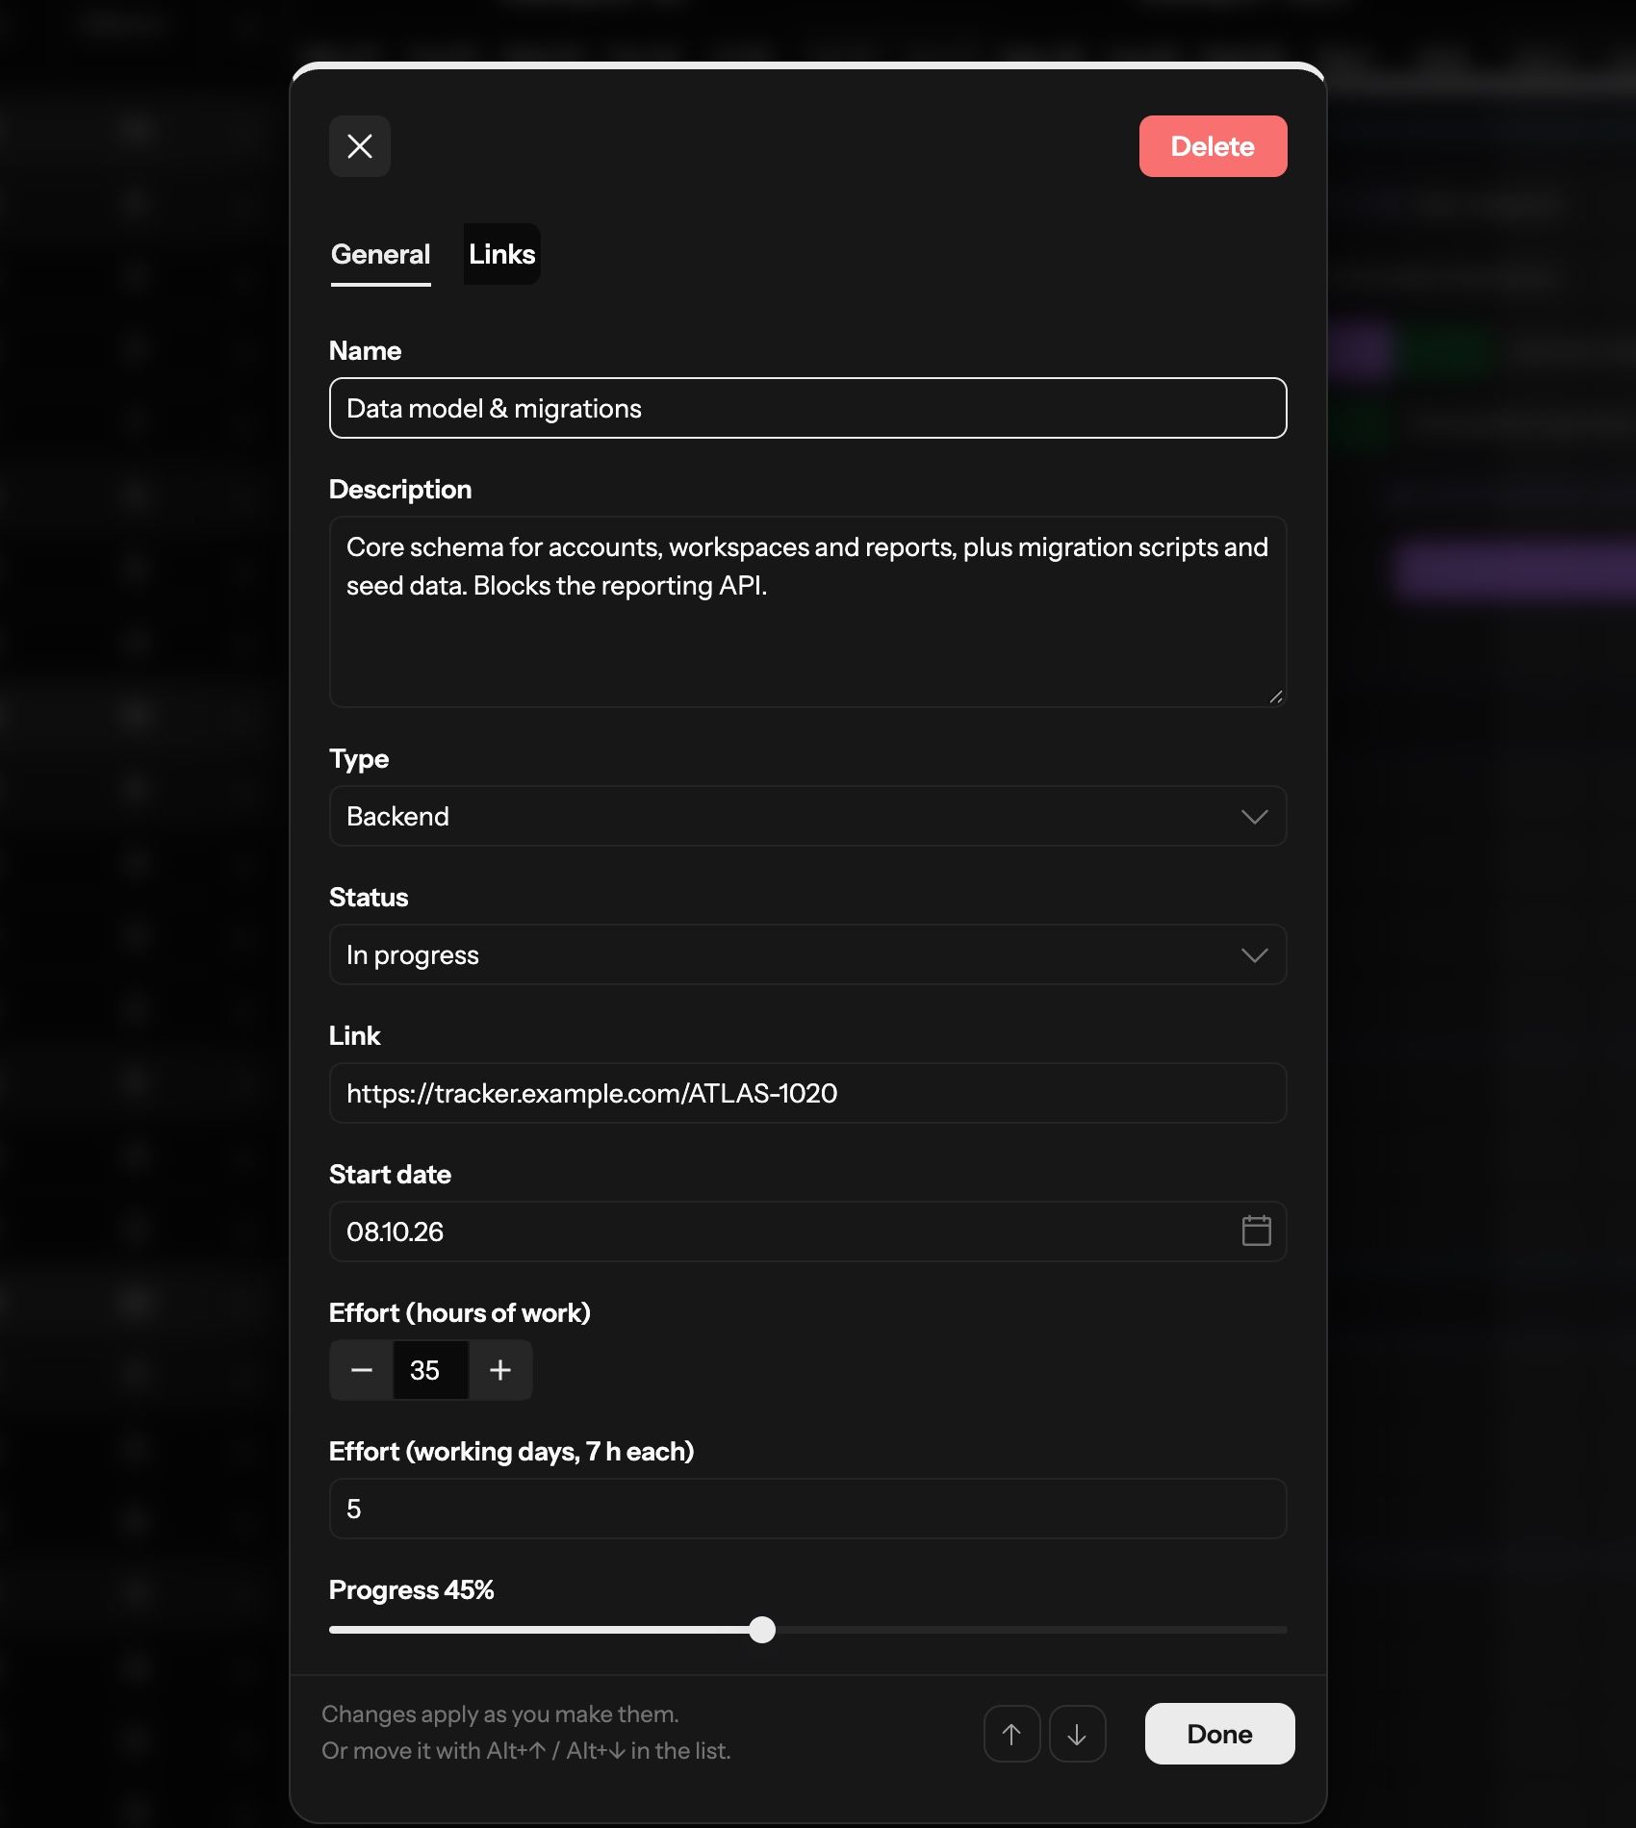The image size is (1636, 1828).
Task: Open the Status dropdown showing In progress
Action: click(x=808, y=954)
